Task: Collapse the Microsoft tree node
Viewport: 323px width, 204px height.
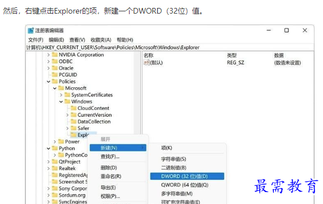Action: click(55, 88)
